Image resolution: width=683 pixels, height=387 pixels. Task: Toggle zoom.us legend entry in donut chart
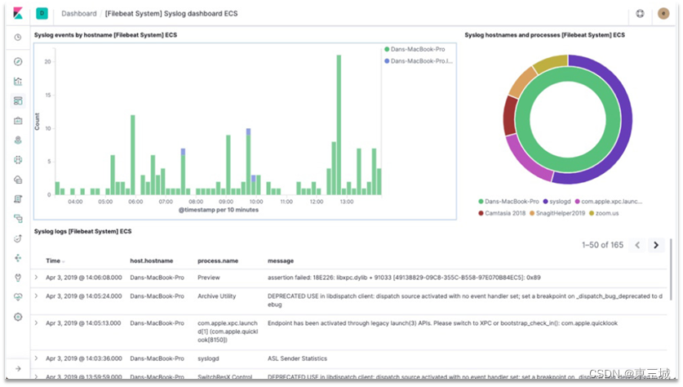click(604, 213)
